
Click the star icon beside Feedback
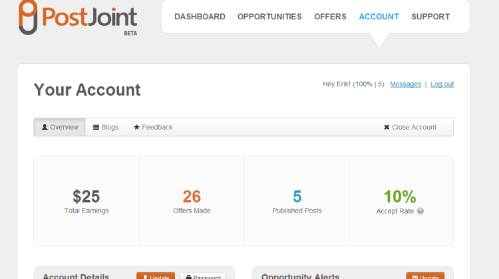pos(136,127)
